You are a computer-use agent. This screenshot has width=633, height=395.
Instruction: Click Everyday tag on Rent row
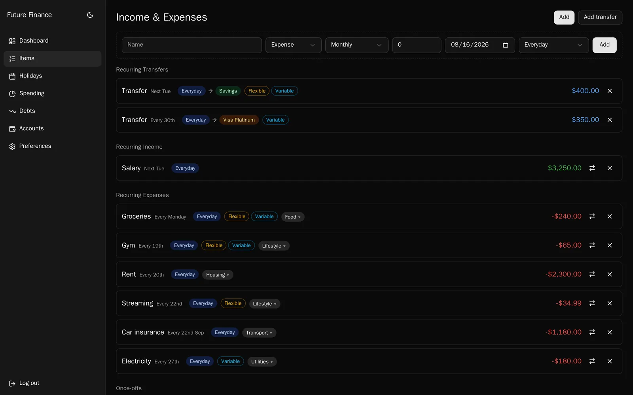click(x=185, y=275)
